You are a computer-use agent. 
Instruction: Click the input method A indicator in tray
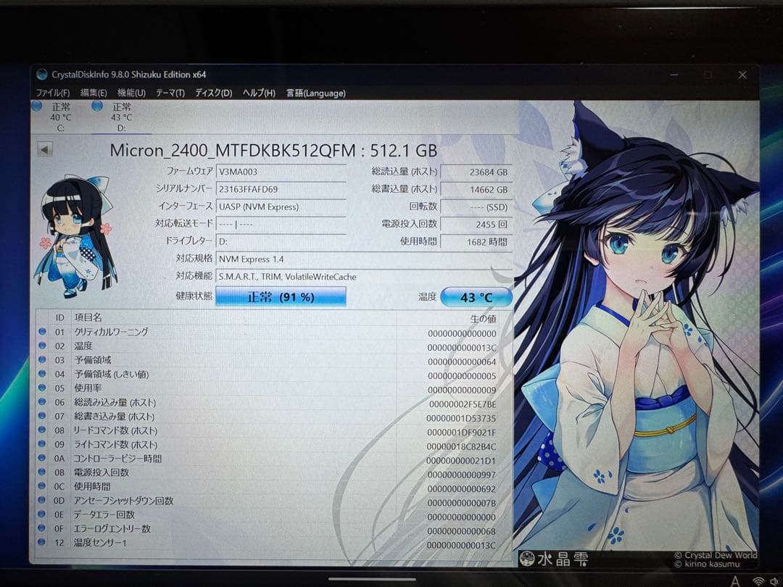pyautogui.click(x=735, y=581)
